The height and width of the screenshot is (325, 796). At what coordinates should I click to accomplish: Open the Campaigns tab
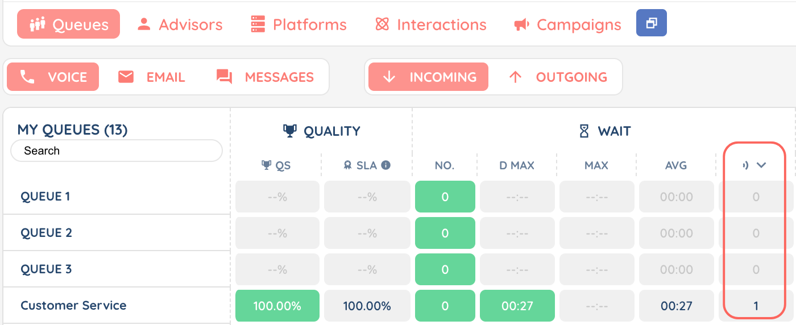[567, 24]
